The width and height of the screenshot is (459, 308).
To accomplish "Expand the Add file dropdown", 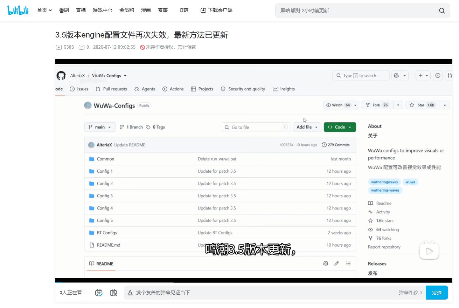I will point(307,127).
